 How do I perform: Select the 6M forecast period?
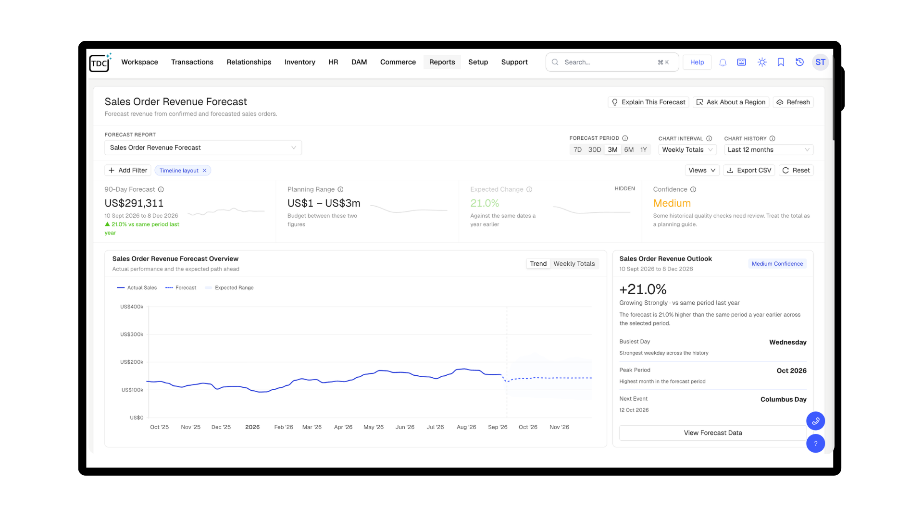[629, 150]
